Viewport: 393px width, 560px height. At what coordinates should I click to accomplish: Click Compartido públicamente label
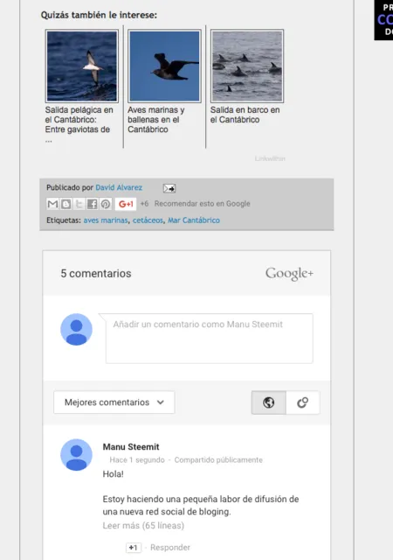pyautogui.click(x=218, y=460)
